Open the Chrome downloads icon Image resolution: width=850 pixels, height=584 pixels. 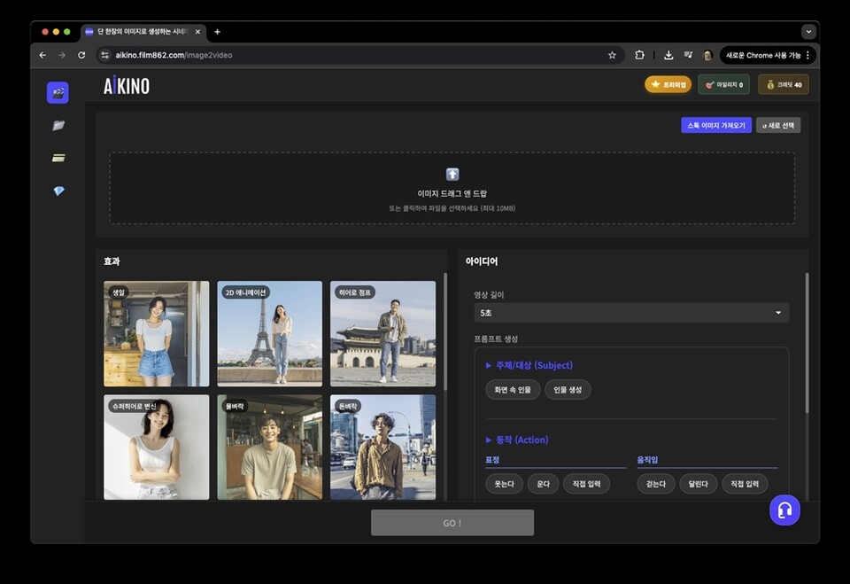(668, 55)
